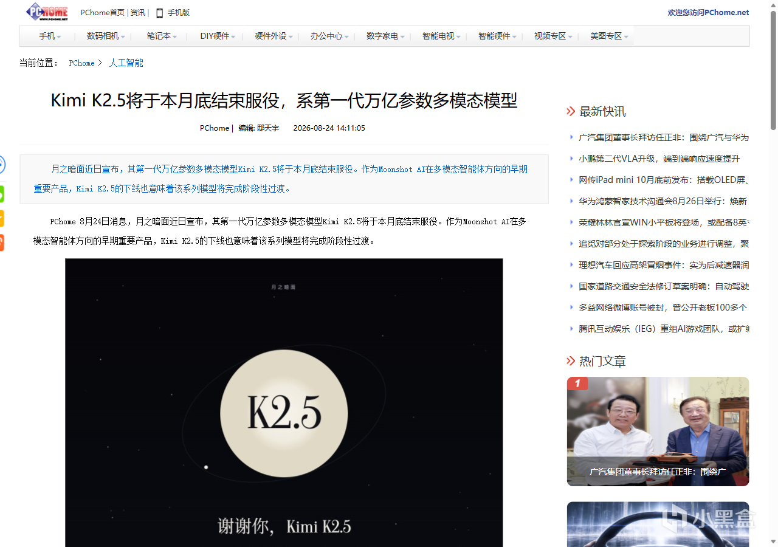Click the mobile phone icon beside 手机版
This screenshot has width=778, height=547.
click(x=160, y=13)
